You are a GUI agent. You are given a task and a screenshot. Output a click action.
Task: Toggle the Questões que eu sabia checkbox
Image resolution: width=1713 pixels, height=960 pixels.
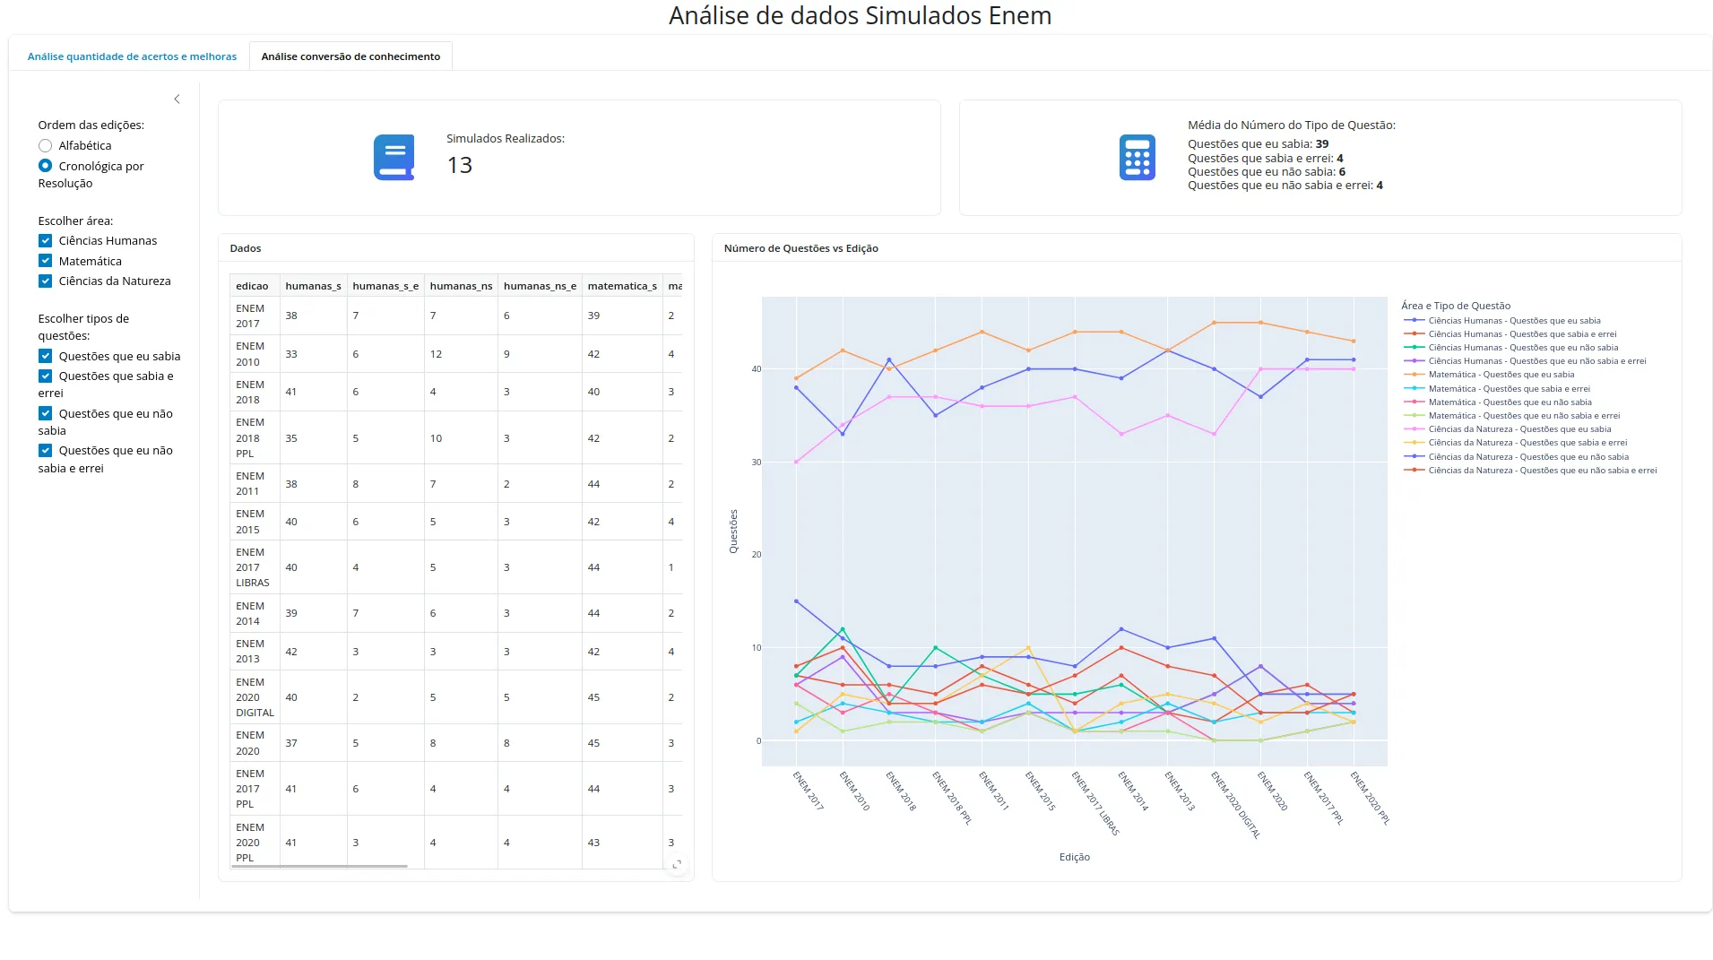pos(45,356)
